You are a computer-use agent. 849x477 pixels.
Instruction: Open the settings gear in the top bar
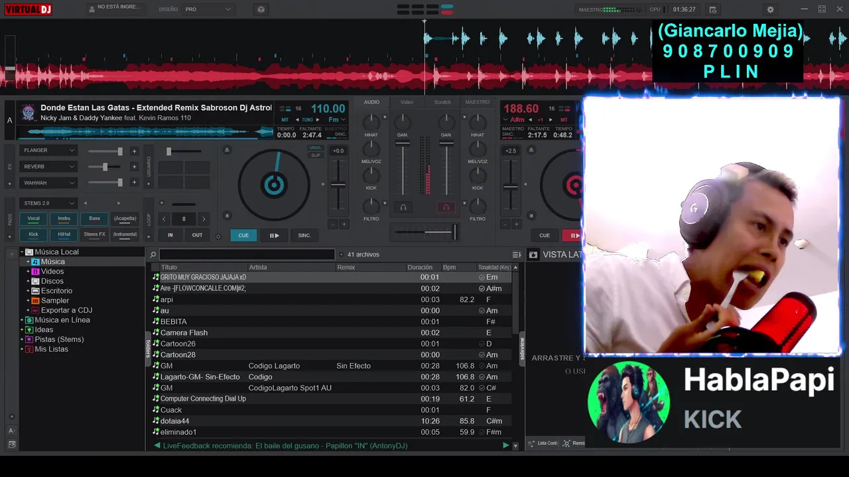click(x=770, y=9)
